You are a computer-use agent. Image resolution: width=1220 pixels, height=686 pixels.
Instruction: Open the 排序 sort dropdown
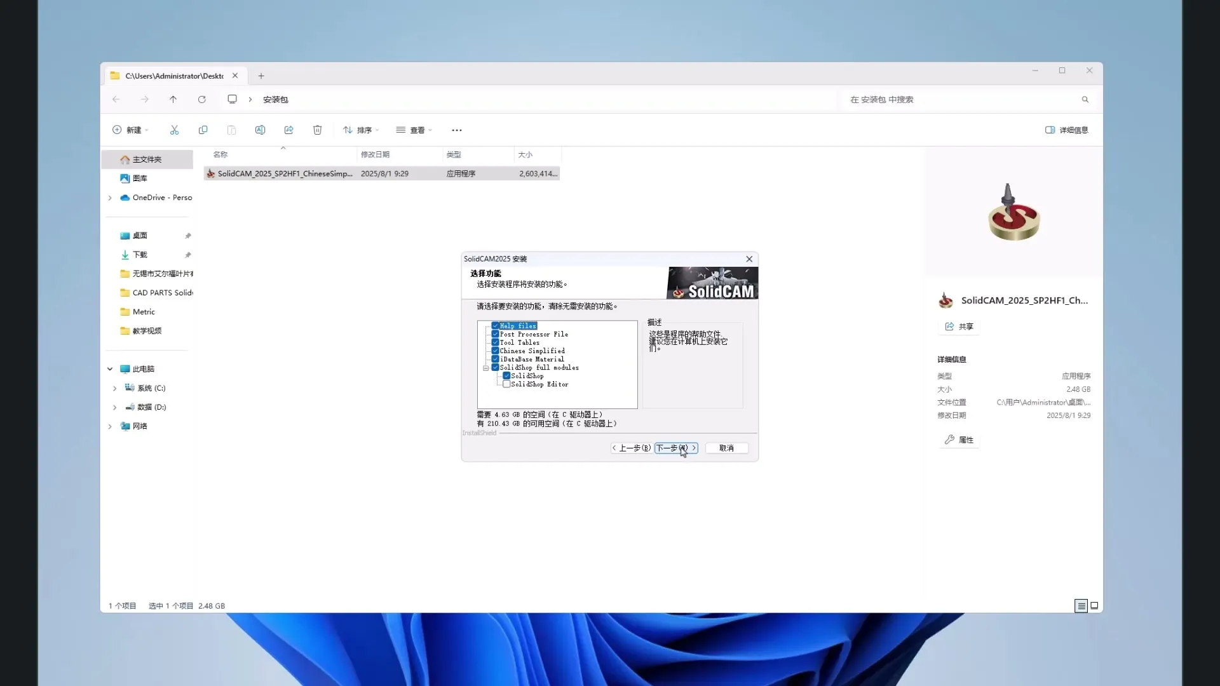pyautogui.click(x=361, y=130)
